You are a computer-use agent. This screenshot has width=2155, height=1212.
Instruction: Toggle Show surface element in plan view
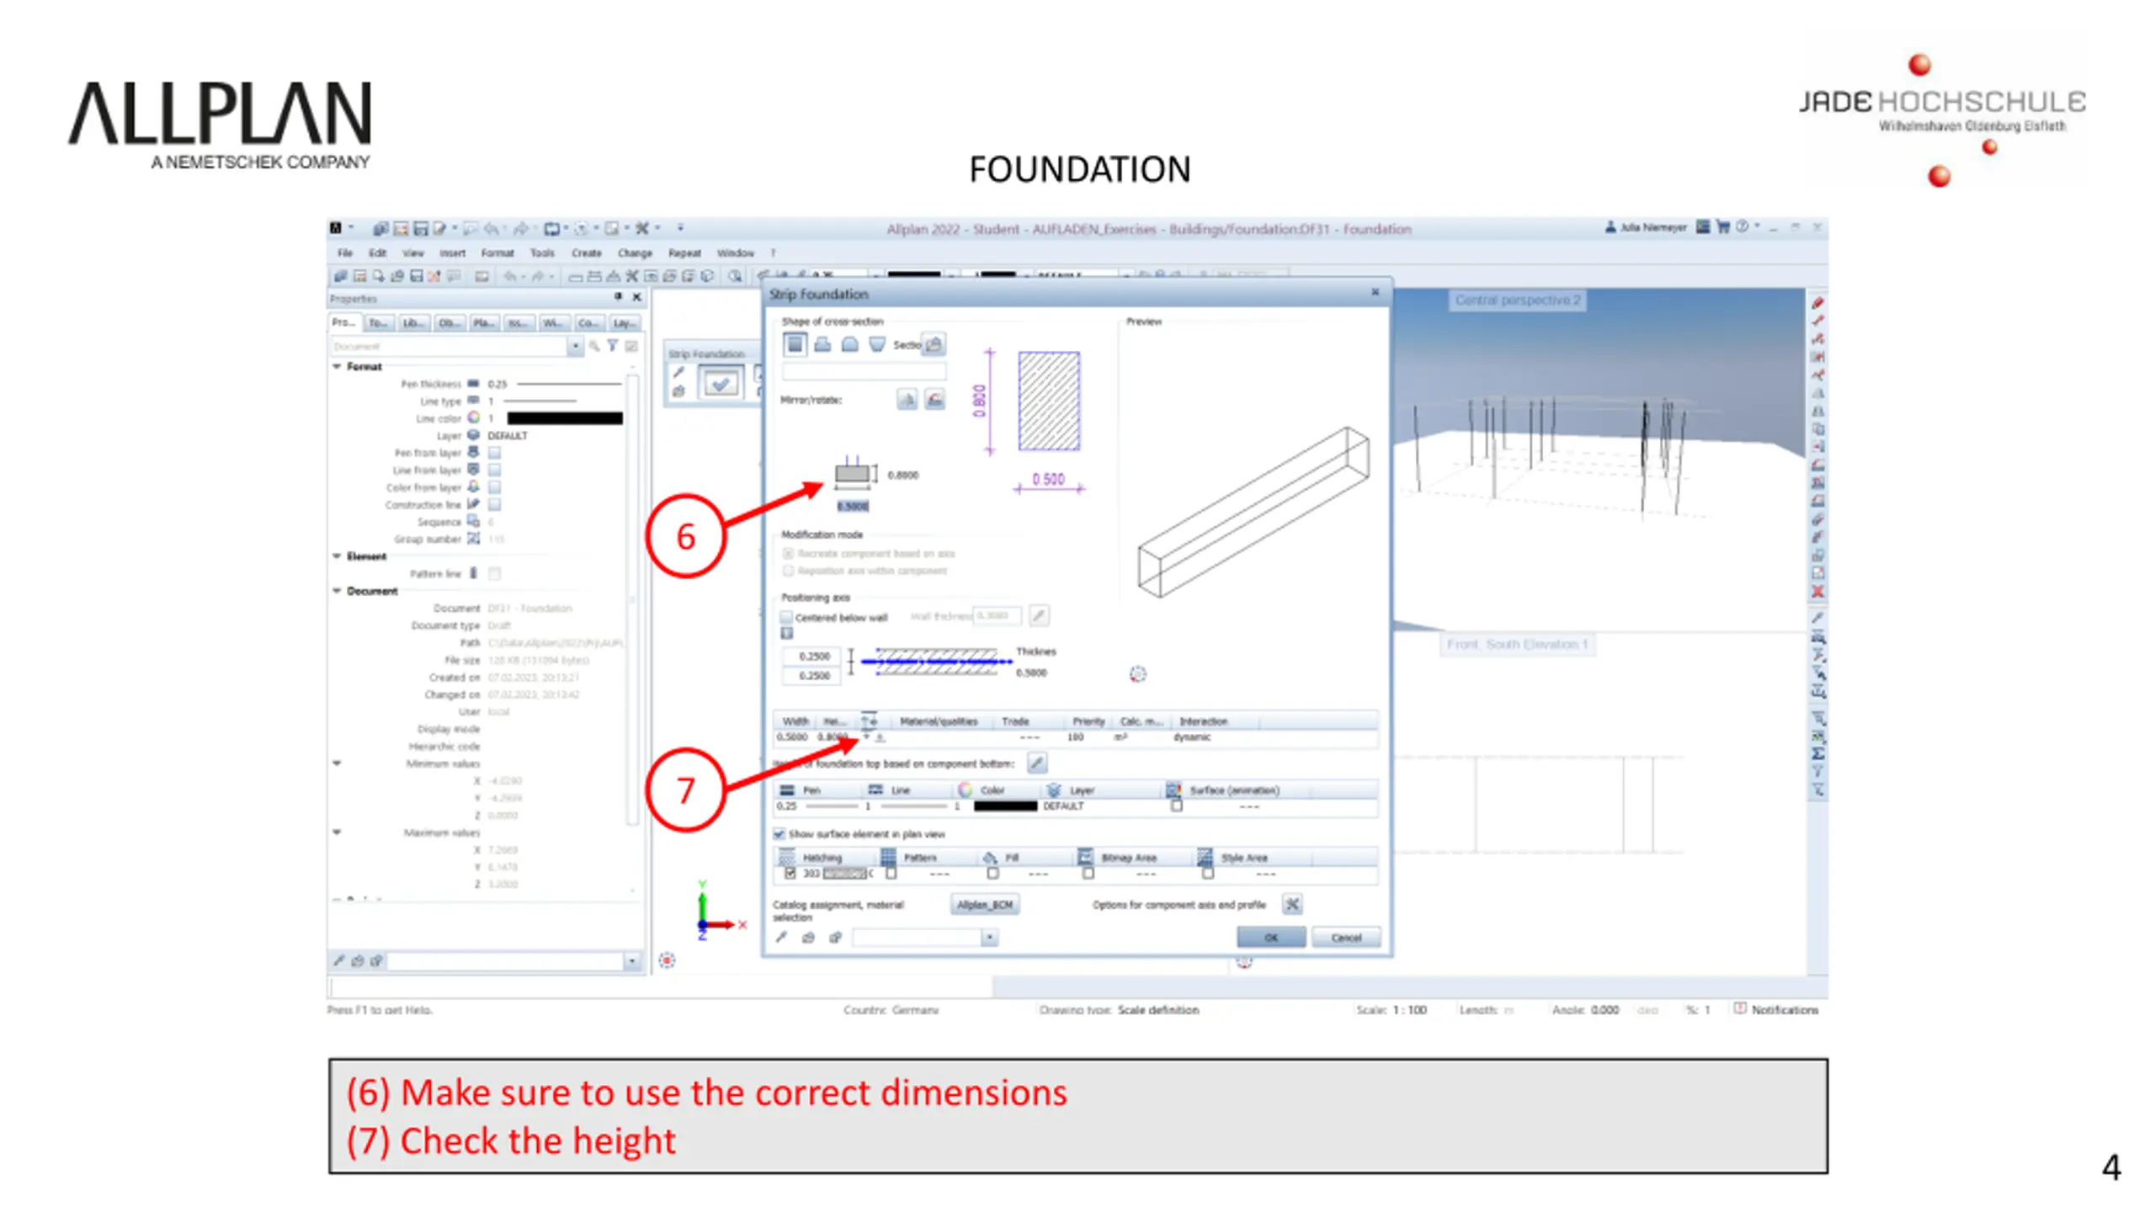[x=780, y=834]
